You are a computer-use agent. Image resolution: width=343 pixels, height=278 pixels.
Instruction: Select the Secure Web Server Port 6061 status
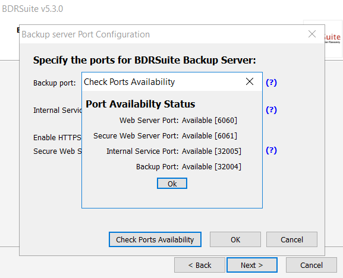[165, 136]
